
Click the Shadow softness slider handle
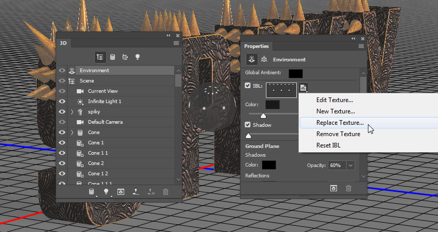point(248,136)
